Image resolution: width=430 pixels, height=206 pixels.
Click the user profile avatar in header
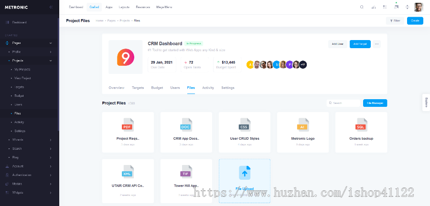tap(419, 7)
